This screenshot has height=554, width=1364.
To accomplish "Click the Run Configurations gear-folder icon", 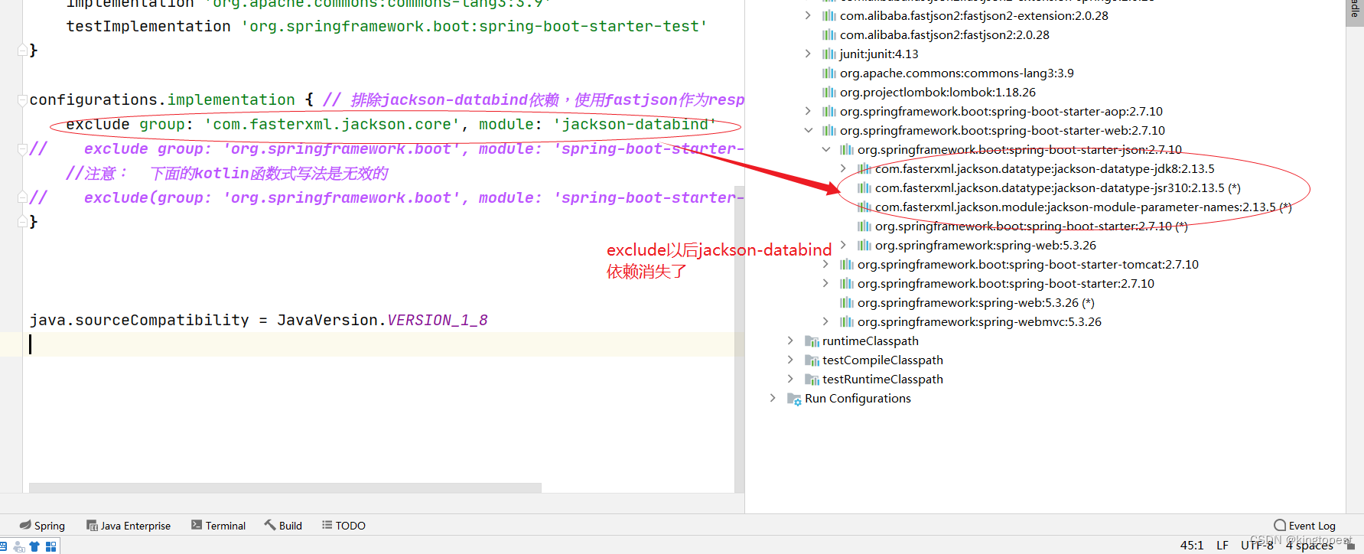I will 794,399.
